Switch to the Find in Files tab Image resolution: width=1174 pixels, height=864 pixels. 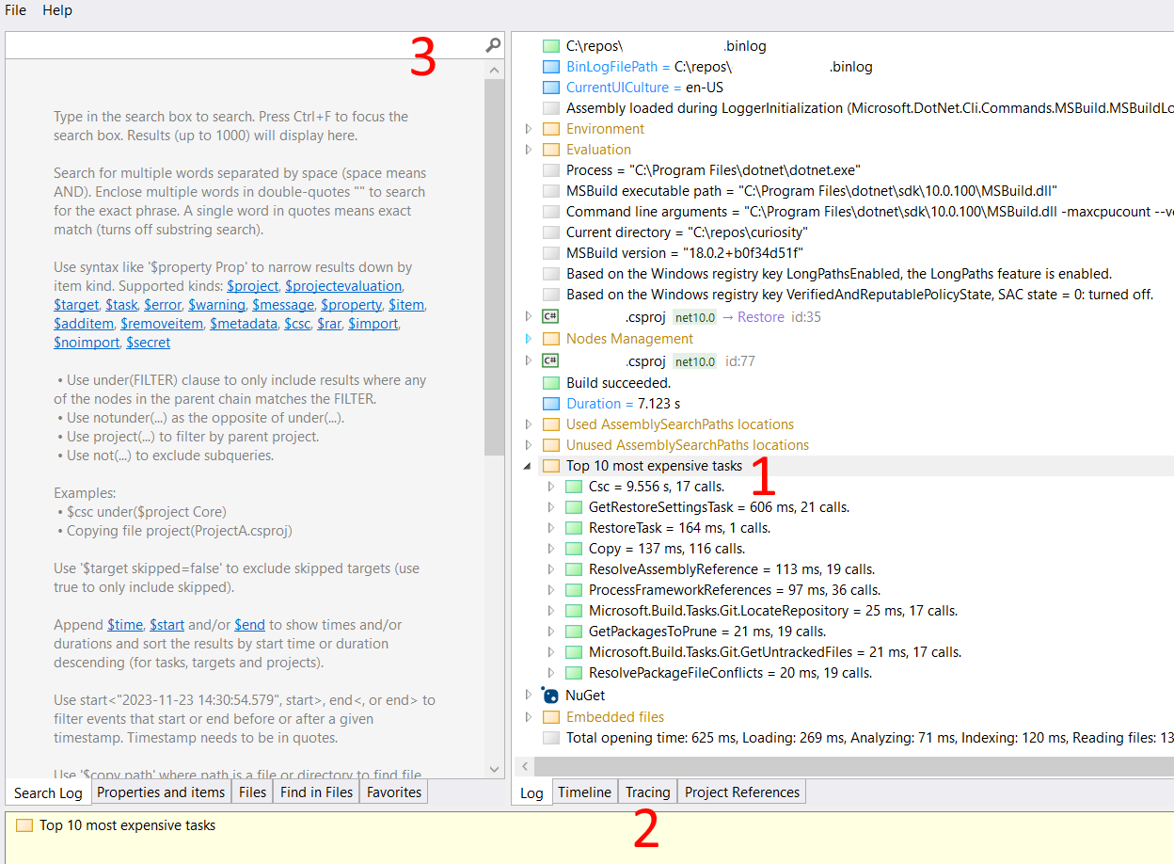315,792
